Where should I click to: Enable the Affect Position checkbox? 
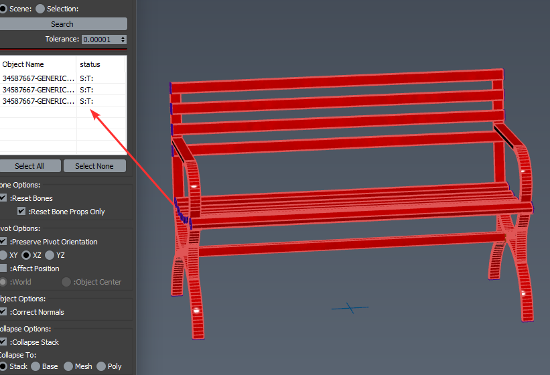(x=3, y=268)
